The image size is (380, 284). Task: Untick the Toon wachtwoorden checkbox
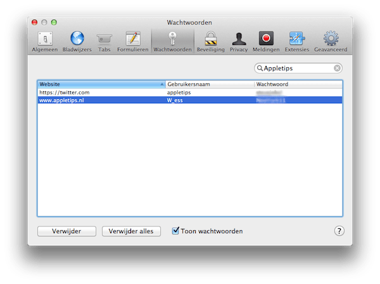[x=175, y=230]
